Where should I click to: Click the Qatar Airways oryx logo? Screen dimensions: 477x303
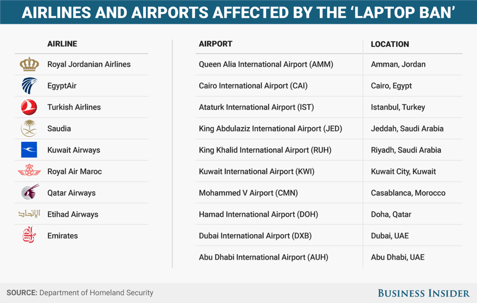click(30, 192)
